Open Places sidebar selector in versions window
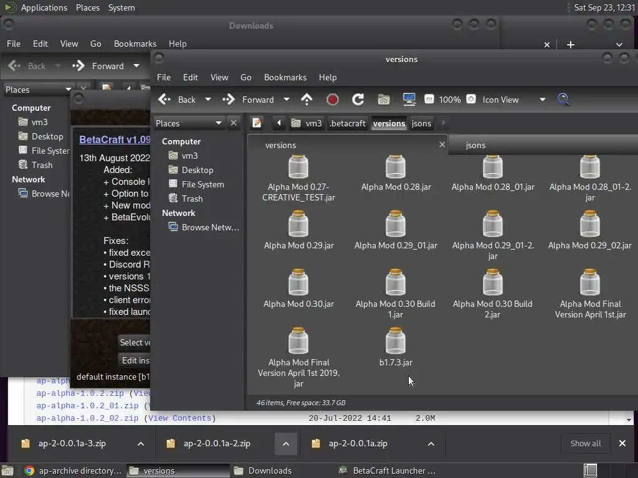Screen dimensions: 638x478 [189, 123]
